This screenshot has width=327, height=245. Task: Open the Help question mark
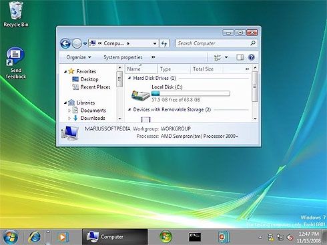click(x=252, y=57)
